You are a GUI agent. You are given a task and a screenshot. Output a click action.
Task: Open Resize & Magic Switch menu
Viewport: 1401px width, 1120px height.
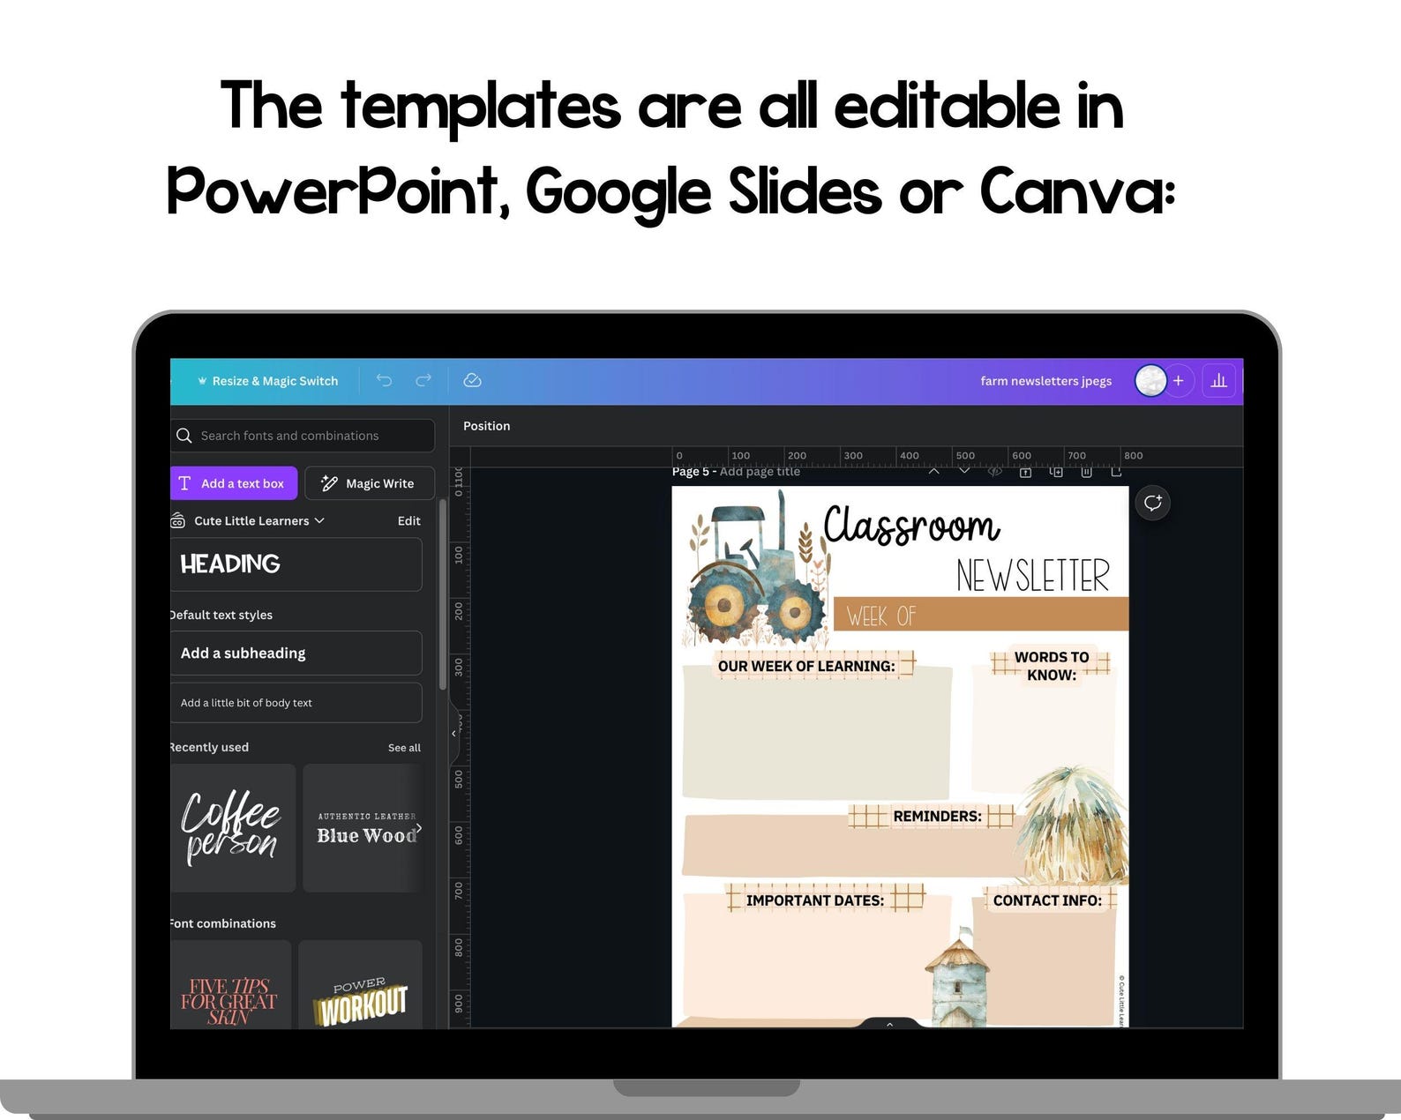pyautogui.click(x=268, y=381)
